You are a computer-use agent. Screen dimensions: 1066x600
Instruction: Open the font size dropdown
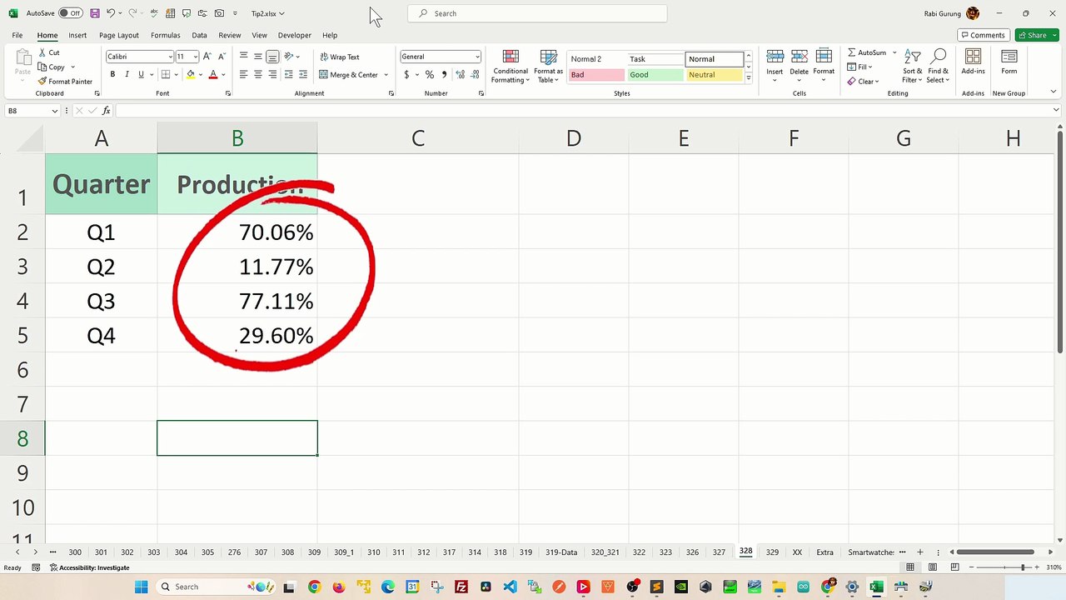coord(196,57)
